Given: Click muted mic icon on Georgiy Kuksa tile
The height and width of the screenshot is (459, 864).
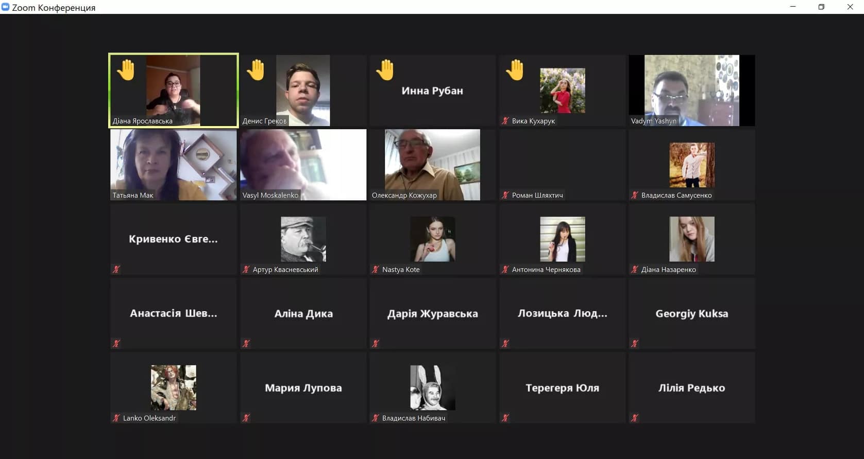Looking at the screenshot, I should click(x=635, y=343).
